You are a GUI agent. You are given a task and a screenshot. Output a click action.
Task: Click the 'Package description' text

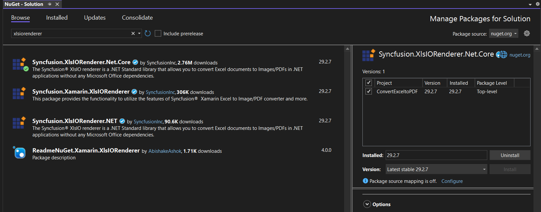pyautogui.click(x=54, y=157)
